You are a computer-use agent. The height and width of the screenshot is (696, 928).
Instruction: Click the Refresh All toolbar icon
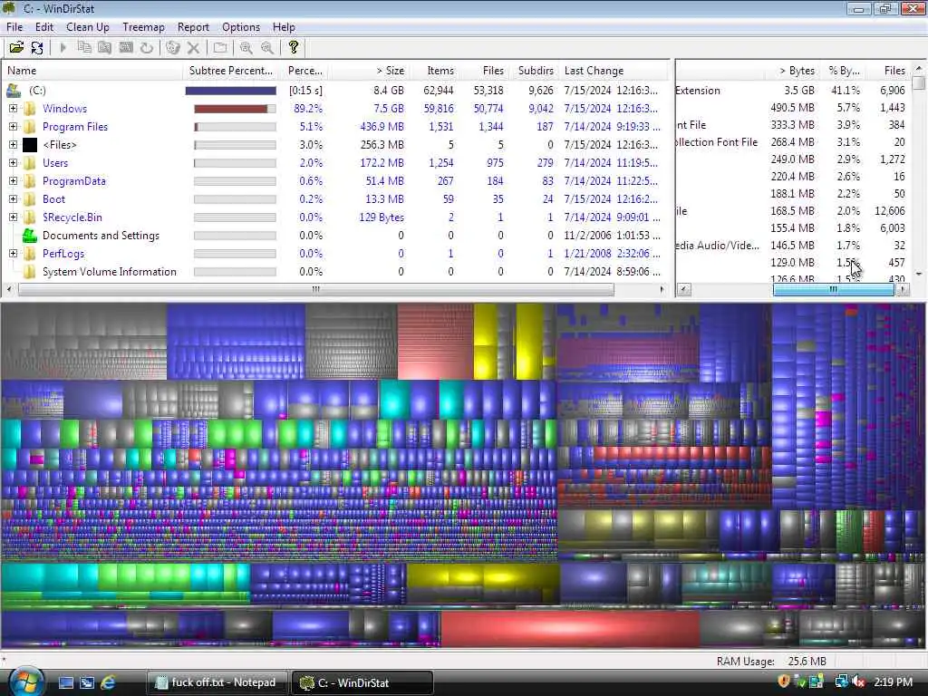[37, 48]
